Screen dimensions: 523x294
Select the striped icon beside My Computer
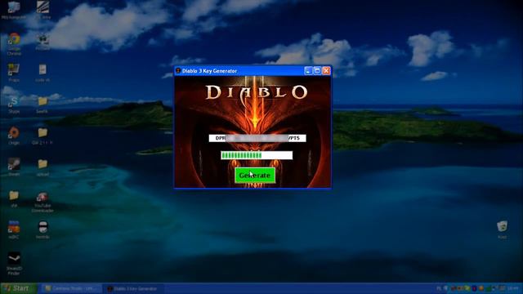coord(42,10)
